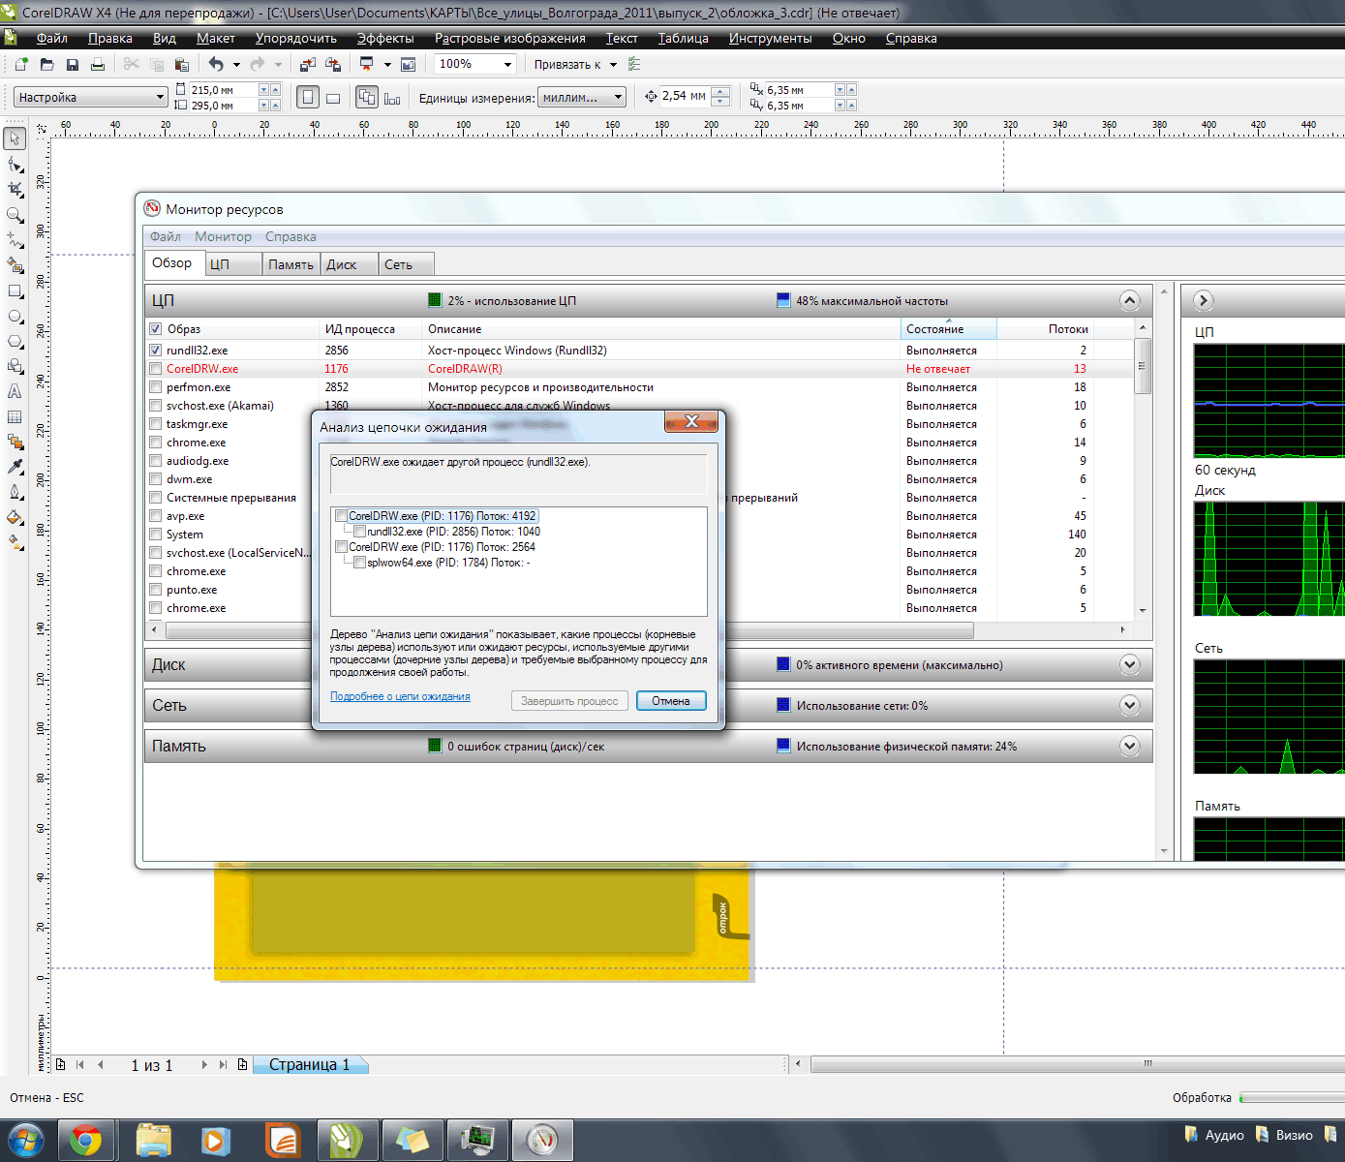Check the perfmon.exe process checkbox
This screenshot has width=1345, height=1162.
[155, 386]
